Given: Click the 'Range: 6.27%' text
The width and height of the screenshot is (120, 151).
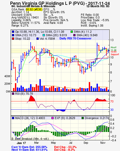Looking at the screenshot, I should (x=20, y=25).
